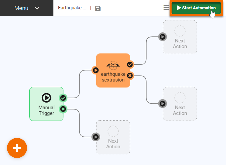Click earthquake sextrusion failure X connector
The width and height of the screenshot is (226, 165).
(130, 76)
